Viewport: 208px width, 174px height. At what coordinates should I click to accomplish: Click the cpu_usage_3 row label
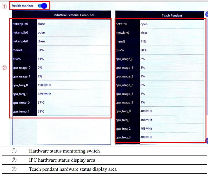(x=125, y=85)
